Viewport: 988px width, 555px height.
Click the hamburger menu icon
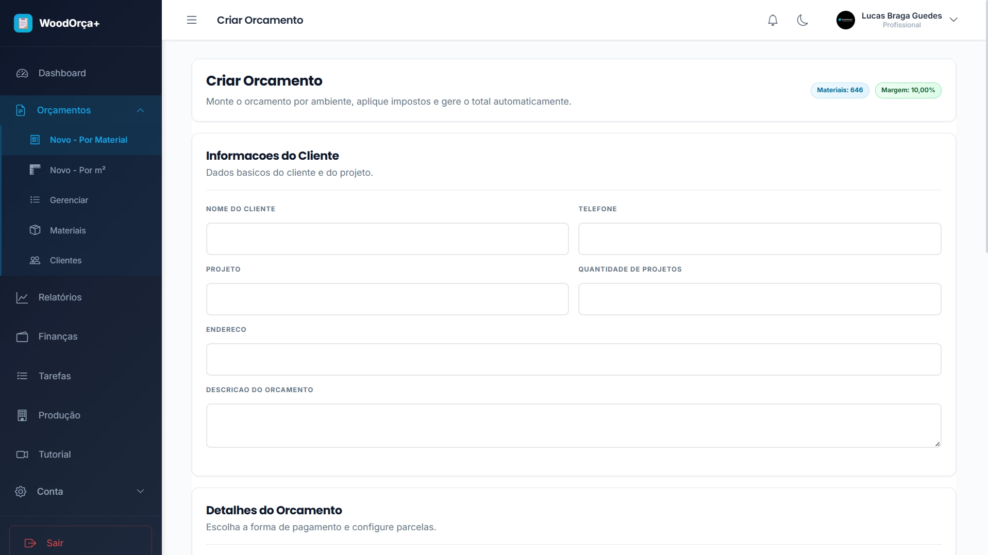coord(192,20)
